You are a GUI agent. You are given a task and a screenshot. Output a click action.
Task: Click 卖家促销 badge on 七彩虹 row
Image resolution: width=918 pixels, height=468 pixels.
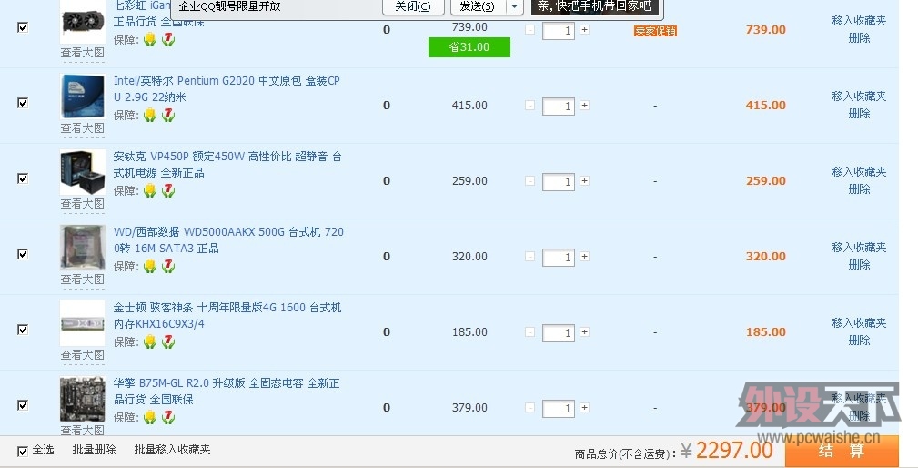(655, 31)
